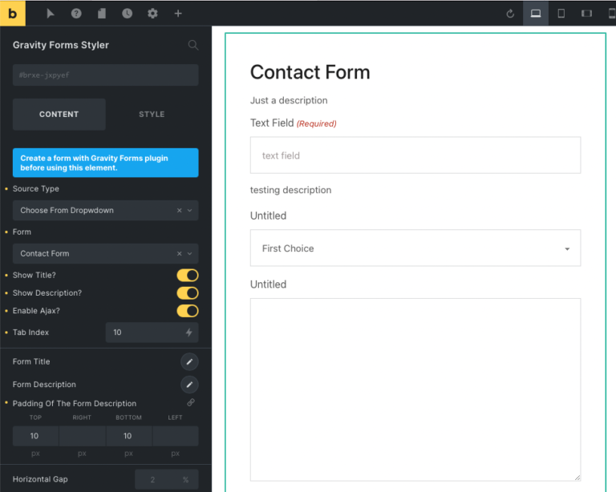Screen dimensions: 616x492
Task: Open the Form dropdown showing Contact Form
Action: tap(105, 253)
